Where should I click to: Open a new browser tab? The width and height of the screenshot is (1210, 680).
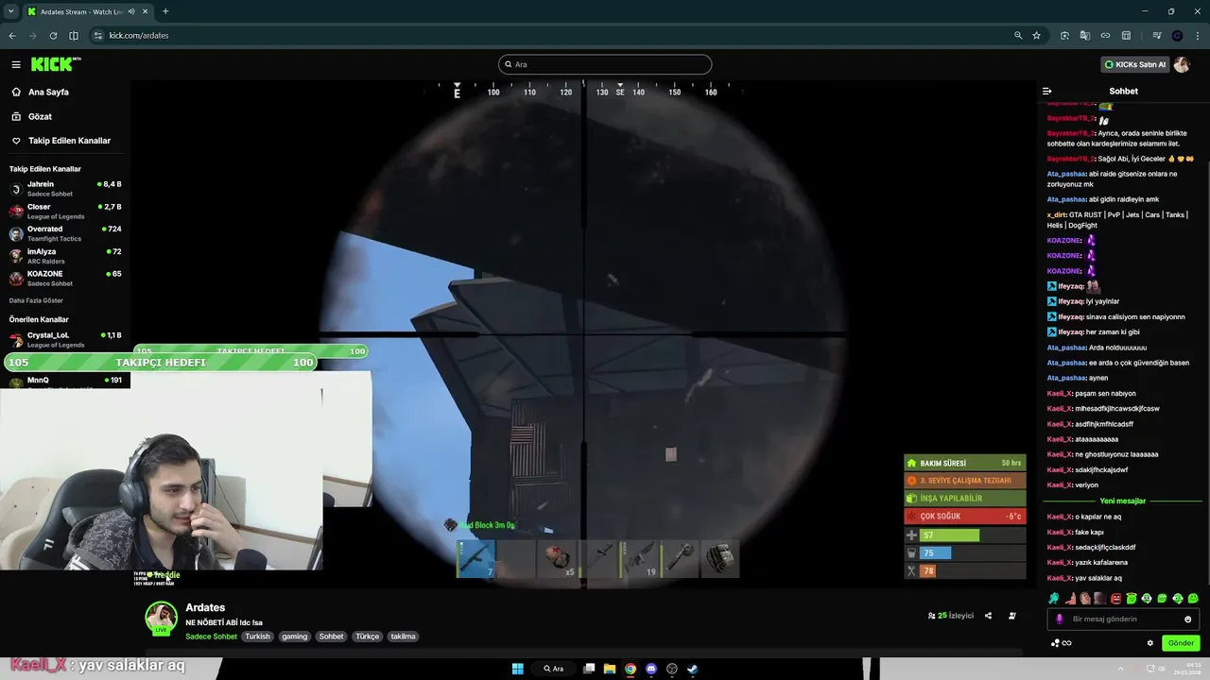click(165, 11)
